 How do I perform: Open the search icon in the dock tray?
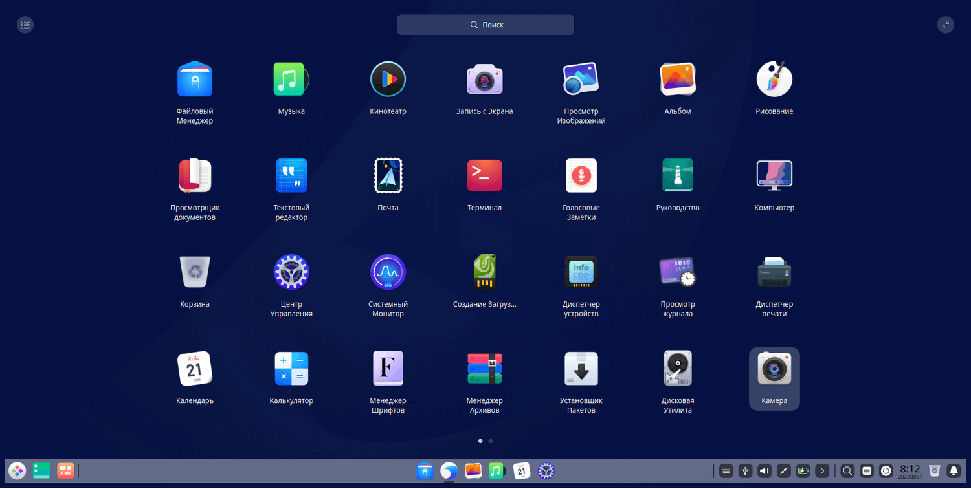[x=847, y=471]
